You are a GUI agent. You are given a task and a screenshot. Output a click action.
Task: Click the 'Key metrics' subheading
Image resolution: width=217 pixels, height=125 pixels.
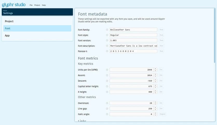point(85,64)
